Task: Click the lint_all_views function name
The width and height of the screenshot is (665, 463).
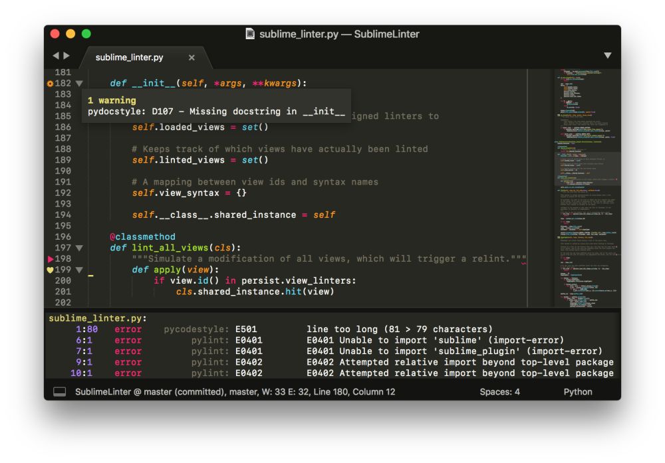Action: (x=170, y=248)
